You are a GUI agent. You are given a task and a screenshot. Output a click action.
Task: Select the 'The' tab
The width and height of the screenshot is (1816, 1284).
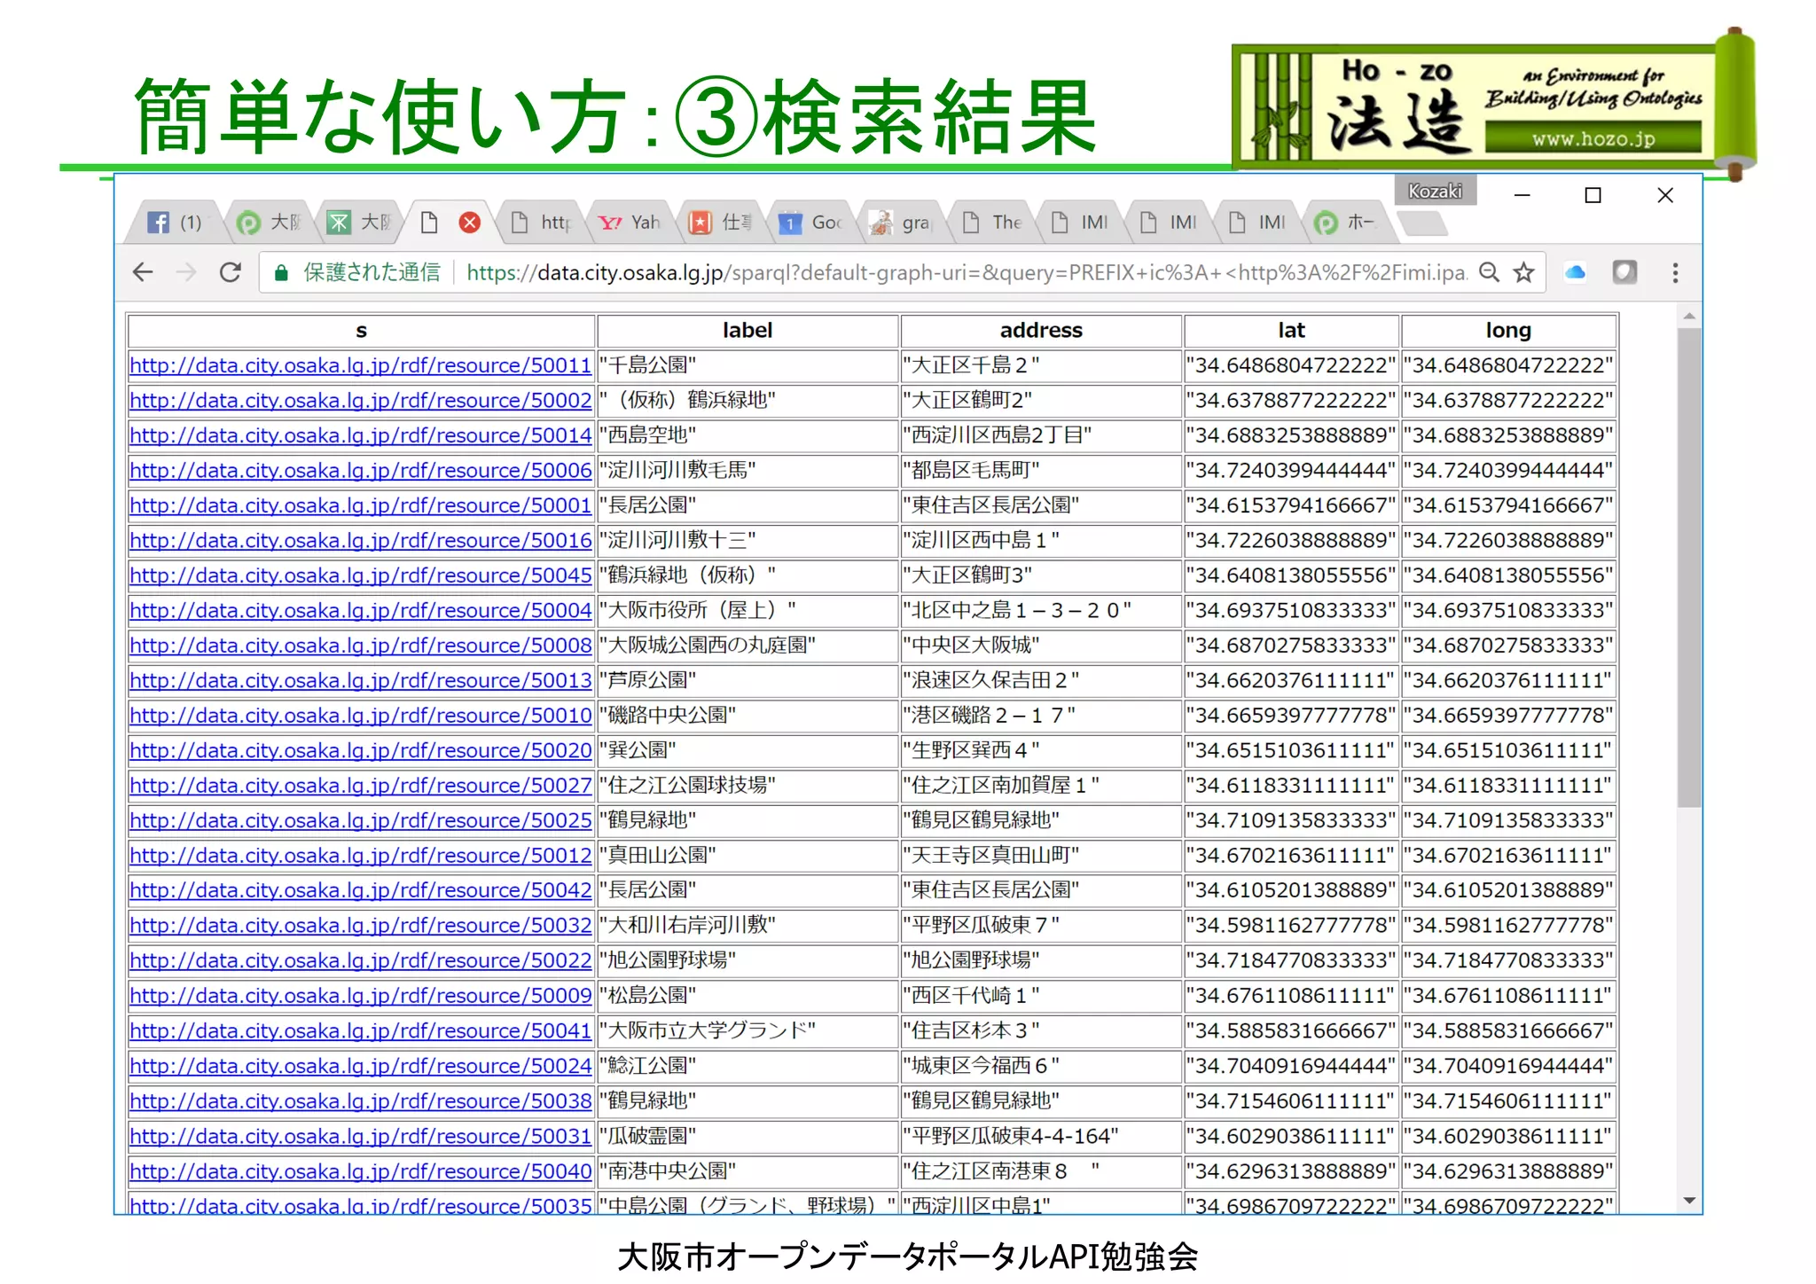pos(990,223)
